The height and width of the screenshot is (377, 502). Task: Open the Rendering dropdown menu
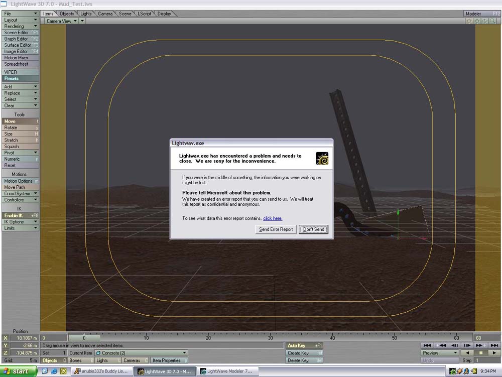point(20,26)
